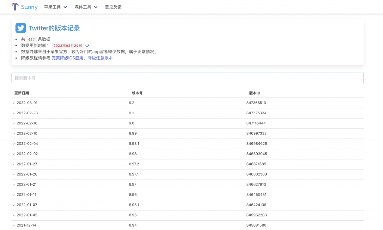The width and height of the screenshot is (383, 230).
Task: Select version number 8.97.2 cell
Action: tap(134, 164)
